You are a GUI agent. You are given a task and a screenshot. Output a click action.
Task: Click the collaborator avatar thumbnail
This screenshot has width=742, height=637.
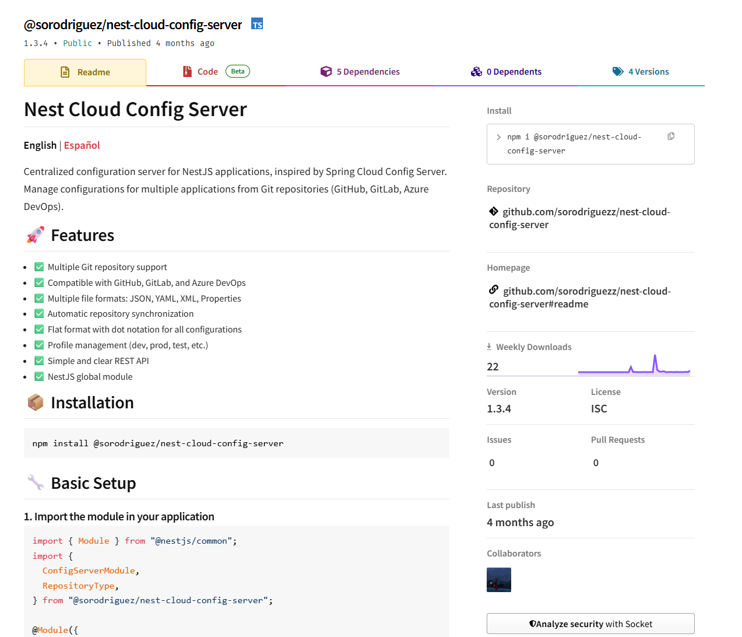[x=499, y=580]
